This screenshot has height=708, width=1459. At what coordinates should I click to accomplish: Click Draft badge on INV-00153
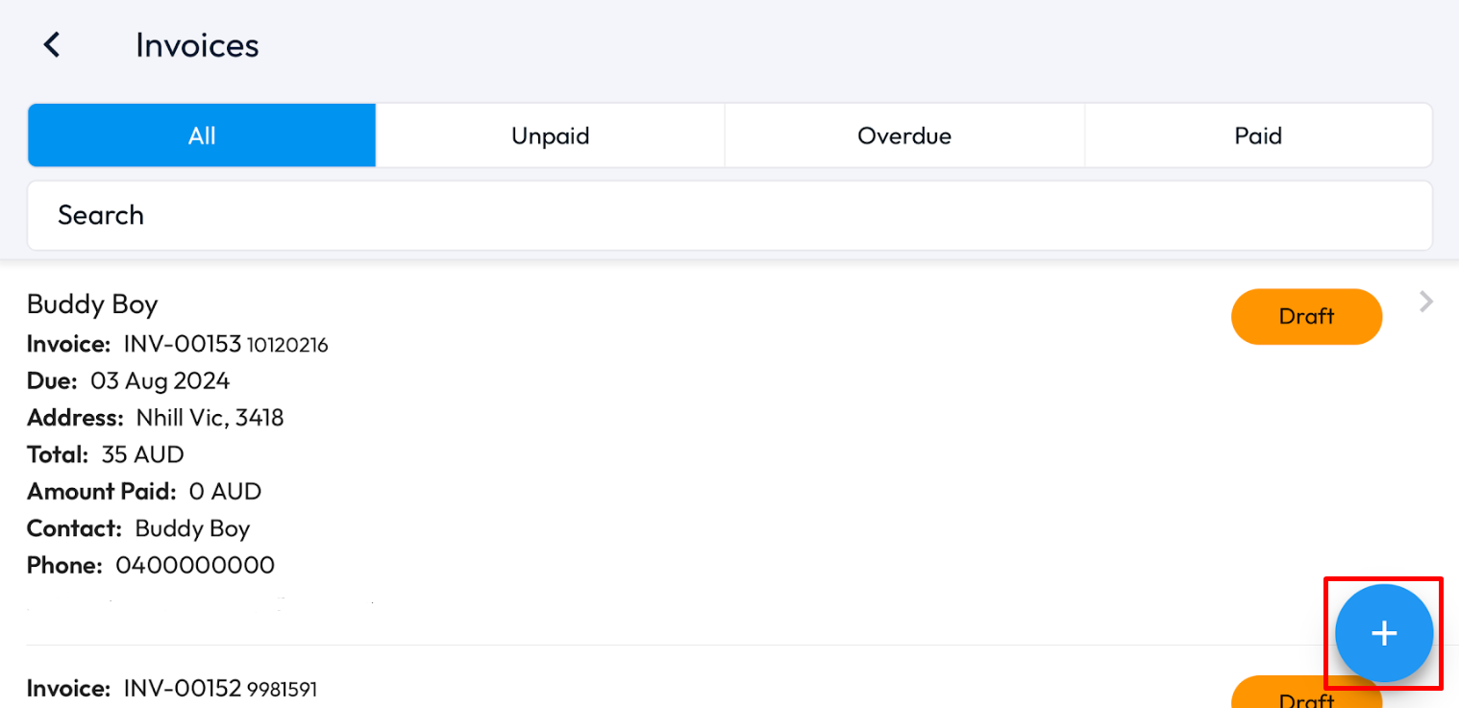pyautogui.click(x=1306, y=316)
